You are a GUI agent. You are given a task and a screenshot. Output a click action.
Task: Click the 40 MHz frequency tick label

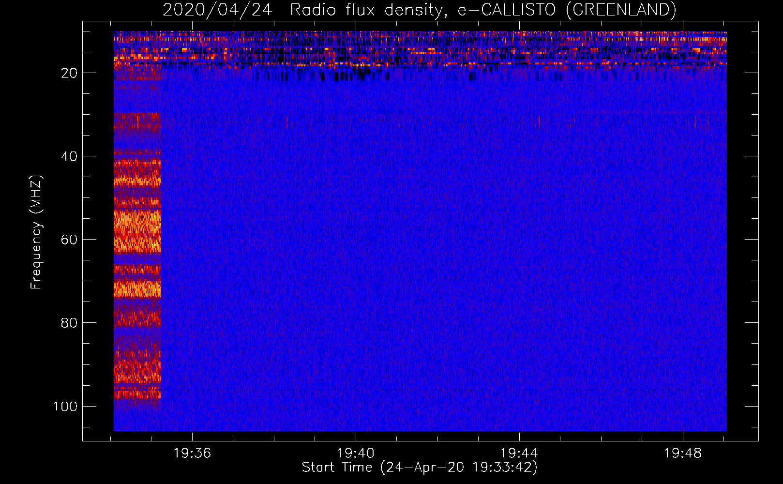coord(69,156)
